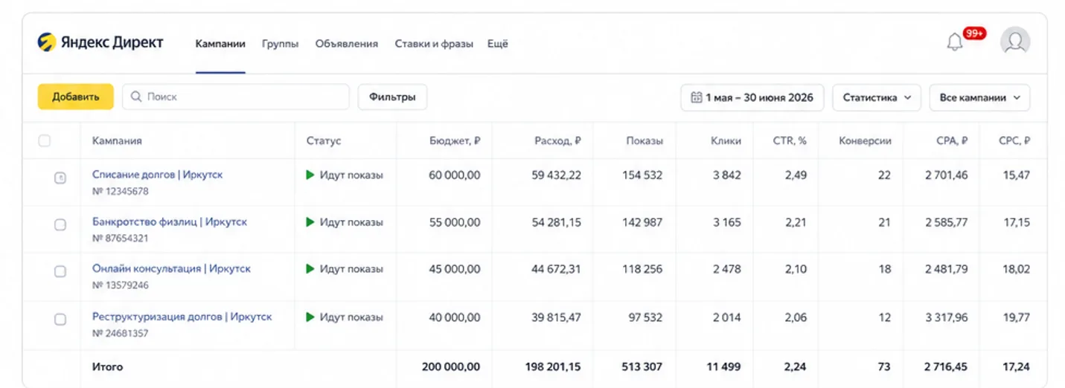Image resolution: width=1065 pixels, height=388 pixels.
Task: Check the Онлайн консультация campaign row
Action: [x=60, y=272]
